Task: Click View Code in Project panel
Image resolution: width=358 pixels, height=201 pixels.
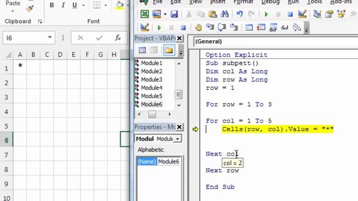Action: point(142,50)
